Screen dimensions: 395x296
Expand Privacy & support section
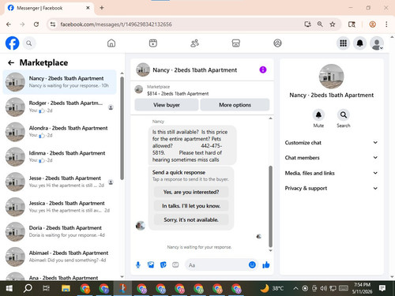[x=331, y=188]
